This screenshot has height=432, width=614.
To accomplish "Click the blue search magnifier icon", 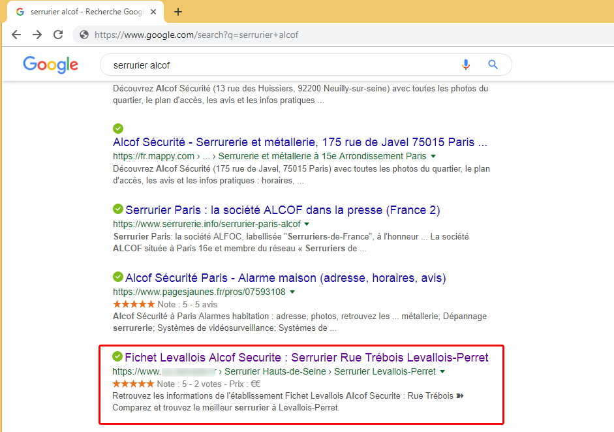I will (493, 65).
